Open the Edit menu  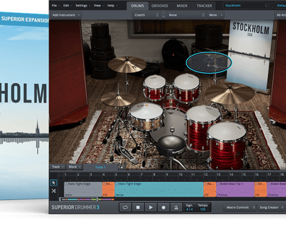[x=67, y=6]
